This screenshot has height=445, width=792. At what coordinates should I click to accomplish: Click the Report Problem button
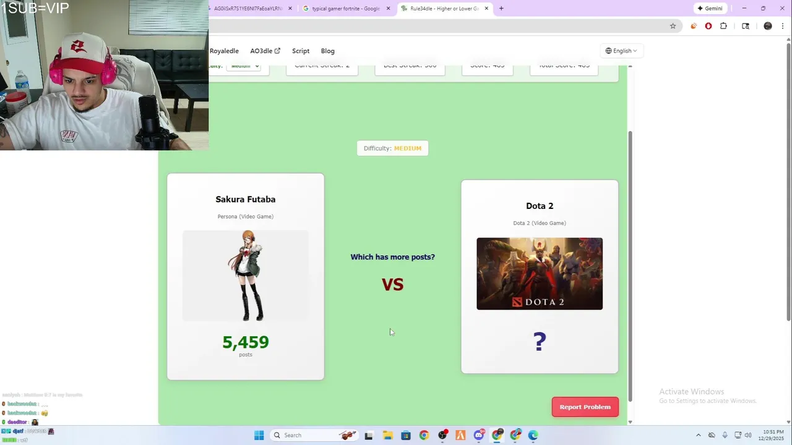click(585, 407)
